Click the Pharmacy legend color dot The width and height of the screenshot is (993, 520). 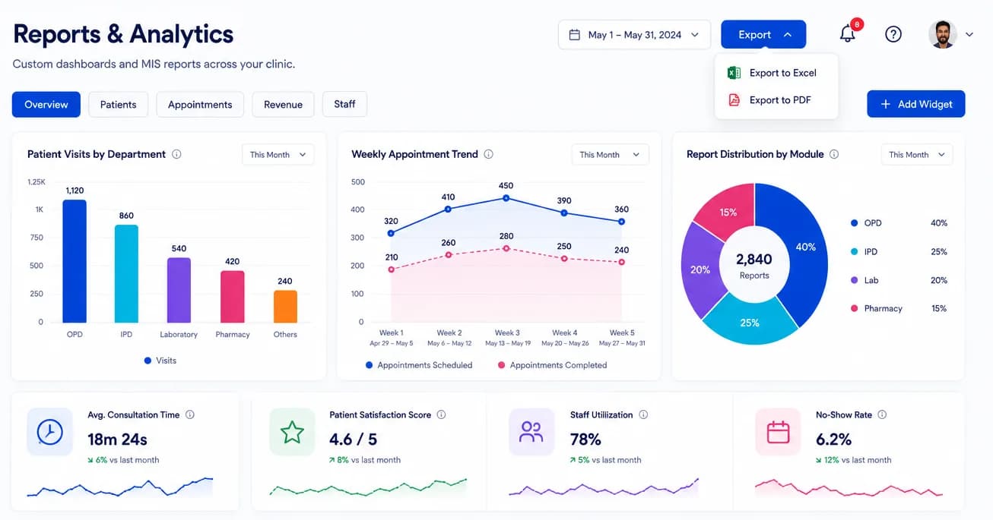tap(854, 308)
